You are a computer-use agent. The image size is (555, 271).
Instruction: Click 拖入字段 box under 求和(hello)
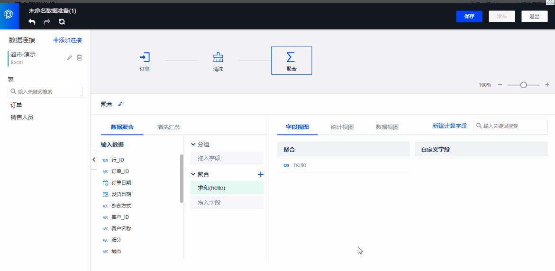pyautogui.click(x=227, y=203)
